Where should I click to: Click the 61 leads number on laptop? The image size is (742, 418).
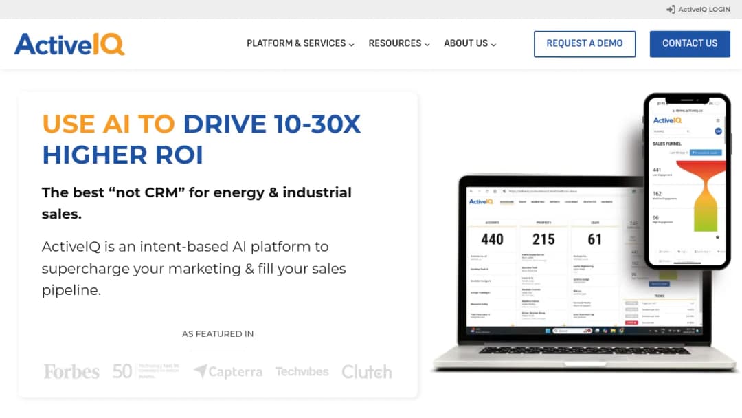pos(595,239)
